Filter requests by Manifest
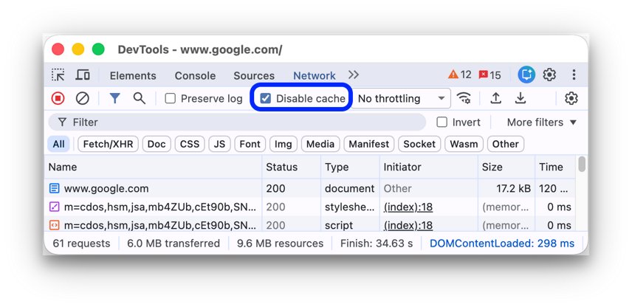Image resolution: width=632 pixels, height=307 pixels. [x=369, y=144]
